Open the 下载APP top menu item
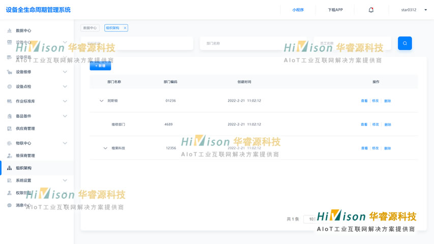 pos(335,10)
